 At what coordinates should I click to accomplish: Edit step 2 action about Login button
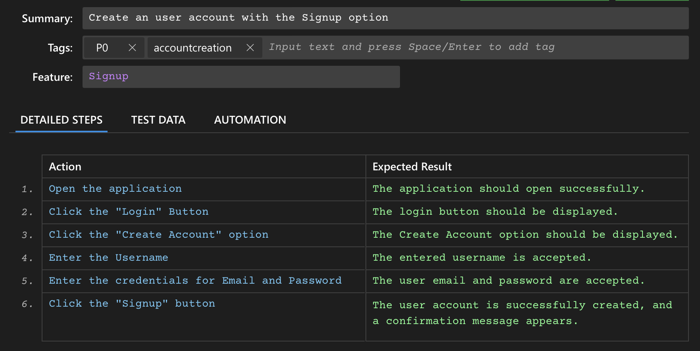(x=129, y=212)
